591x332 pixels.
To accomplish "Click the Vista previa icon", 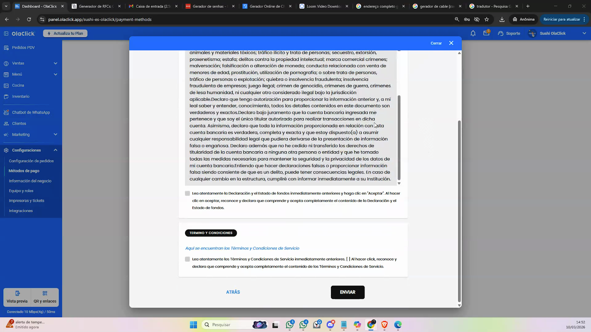I will click(x=17, y=293).
